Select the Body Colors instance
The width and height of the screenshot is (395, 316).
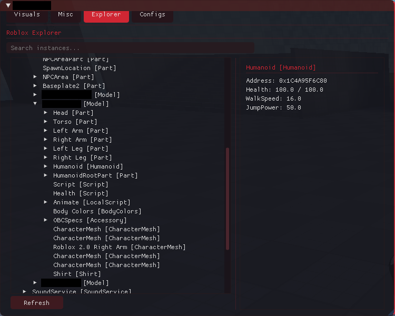click(x=97, y=211)
